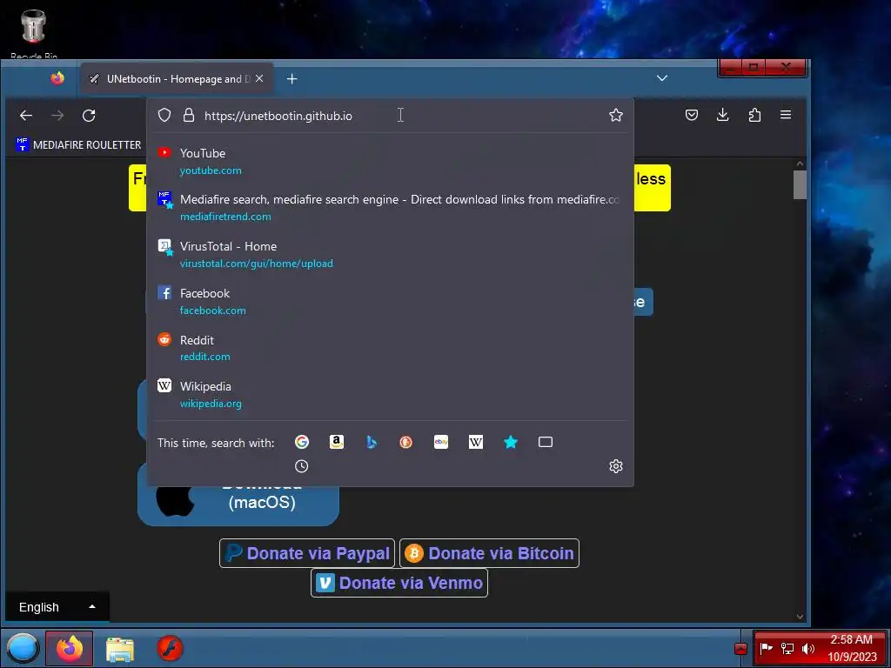Open the volume control in tray

pyautogui.click(x=807, y=649)
